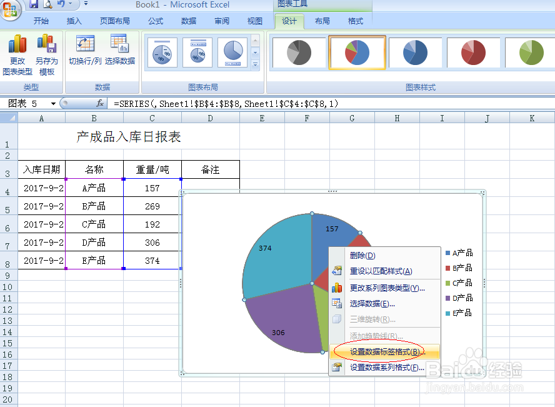Screen dimensions: 555x407
Task: Select column H header
Action: [397, 118]
